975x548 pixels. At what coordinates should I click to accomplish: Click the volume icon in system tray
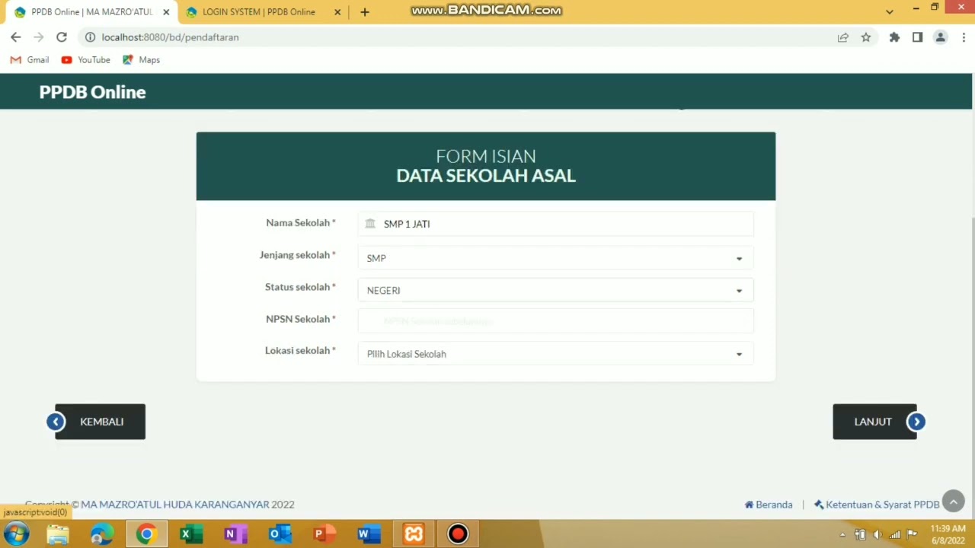pyautogui.click(x=877, y=534)
